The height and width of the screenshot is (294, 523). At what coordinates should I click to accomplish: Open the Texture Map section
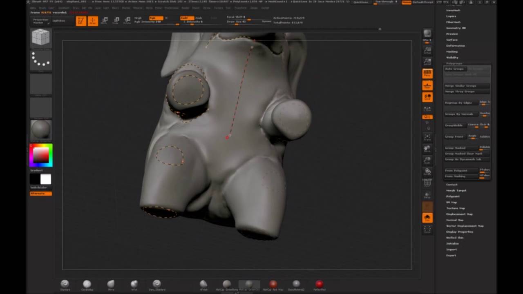pyautogui.click(x=456, y=208)
